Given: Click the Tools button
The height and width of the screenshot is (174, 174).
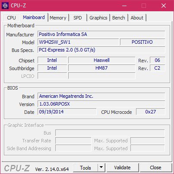Looking at the screenshot, I should (85, 168).
